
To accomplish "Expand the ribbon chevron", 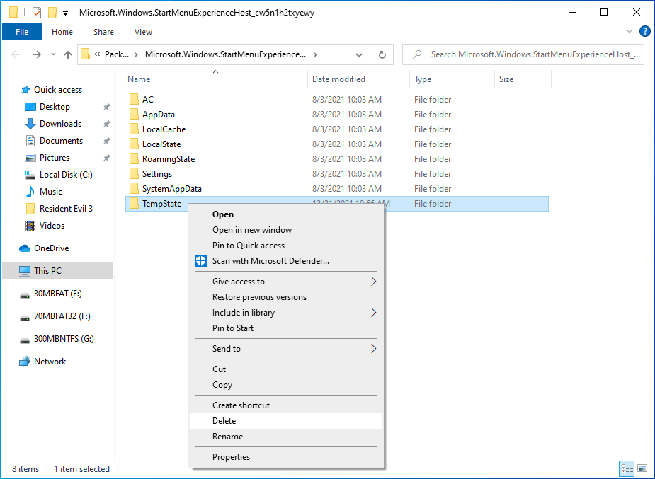I will pos(630,32).
